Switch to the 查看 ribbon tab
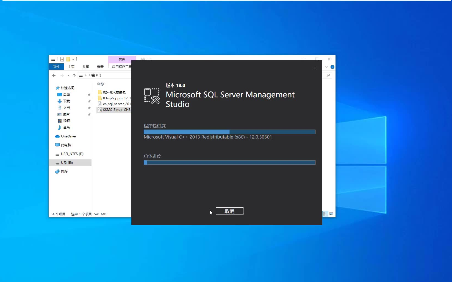452x282 pixels. click(x=100, y=67)
